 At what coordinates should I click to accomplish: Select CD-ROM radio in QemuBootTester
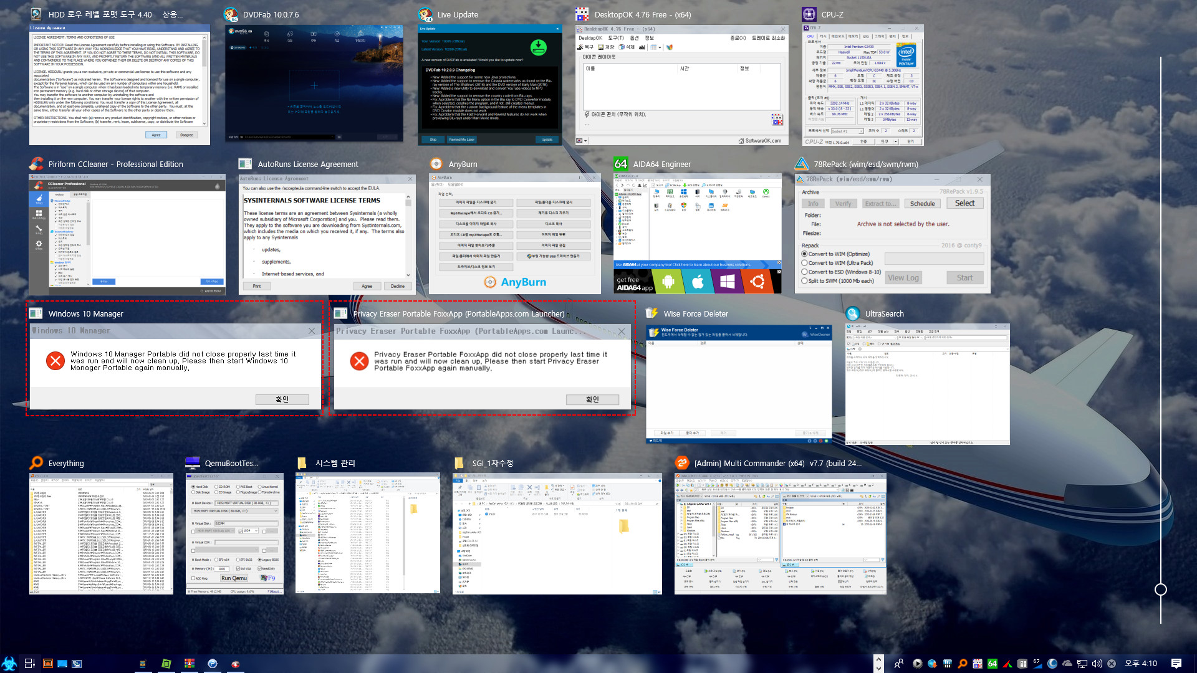point(223,487)
